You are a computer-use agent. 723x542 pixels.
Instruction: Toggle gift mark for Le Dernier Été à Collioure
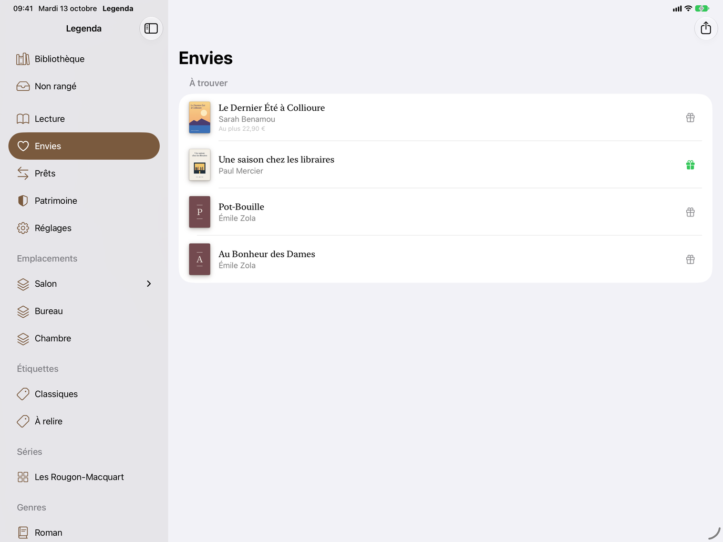coord(690,118)
